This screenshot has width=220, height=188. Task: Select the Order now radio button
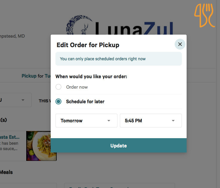58,87
